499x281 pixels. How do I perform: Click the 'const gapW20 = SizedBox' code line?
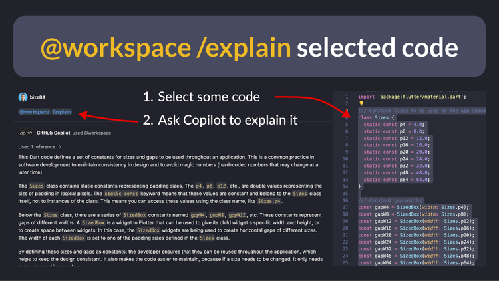(416, 235)
